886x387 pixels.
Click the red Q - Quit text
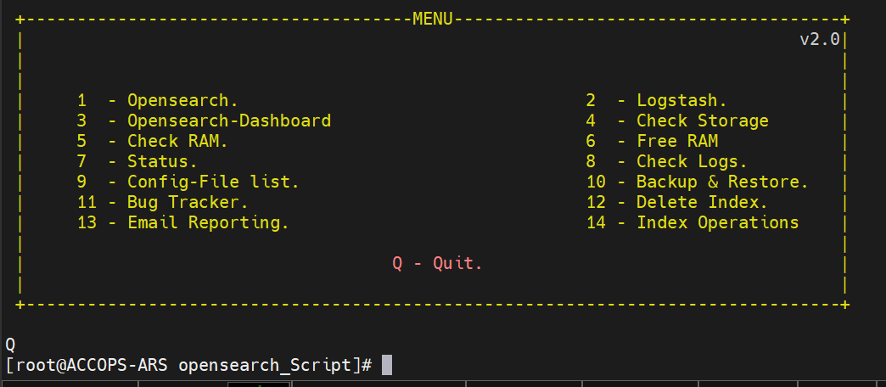pyautogui.click(x=437, y=263)
